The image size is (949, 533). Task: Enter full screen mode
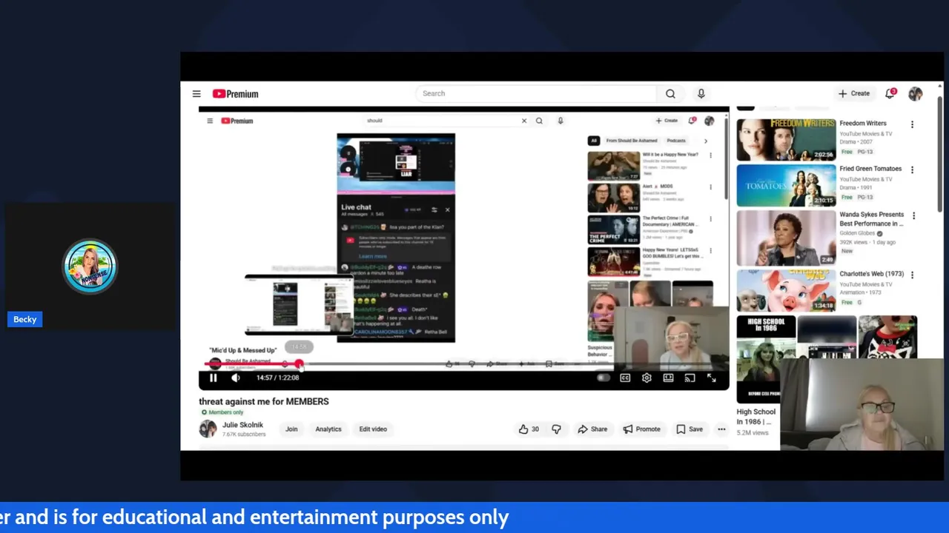(711, 378)
